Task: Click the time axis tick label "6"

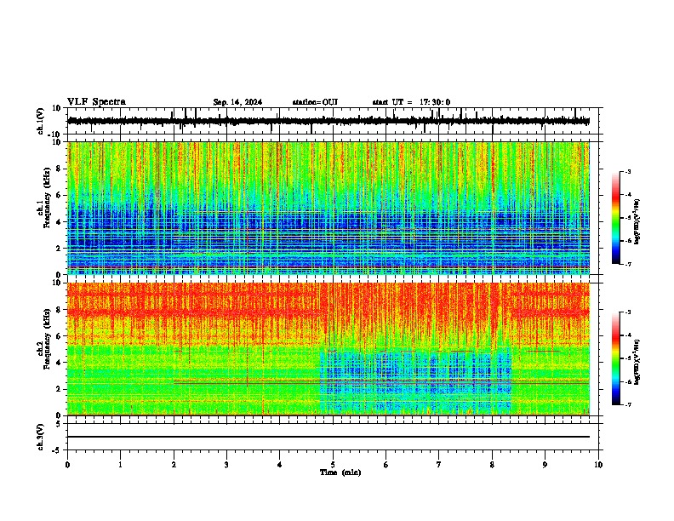Action: [x=386, y=465]
